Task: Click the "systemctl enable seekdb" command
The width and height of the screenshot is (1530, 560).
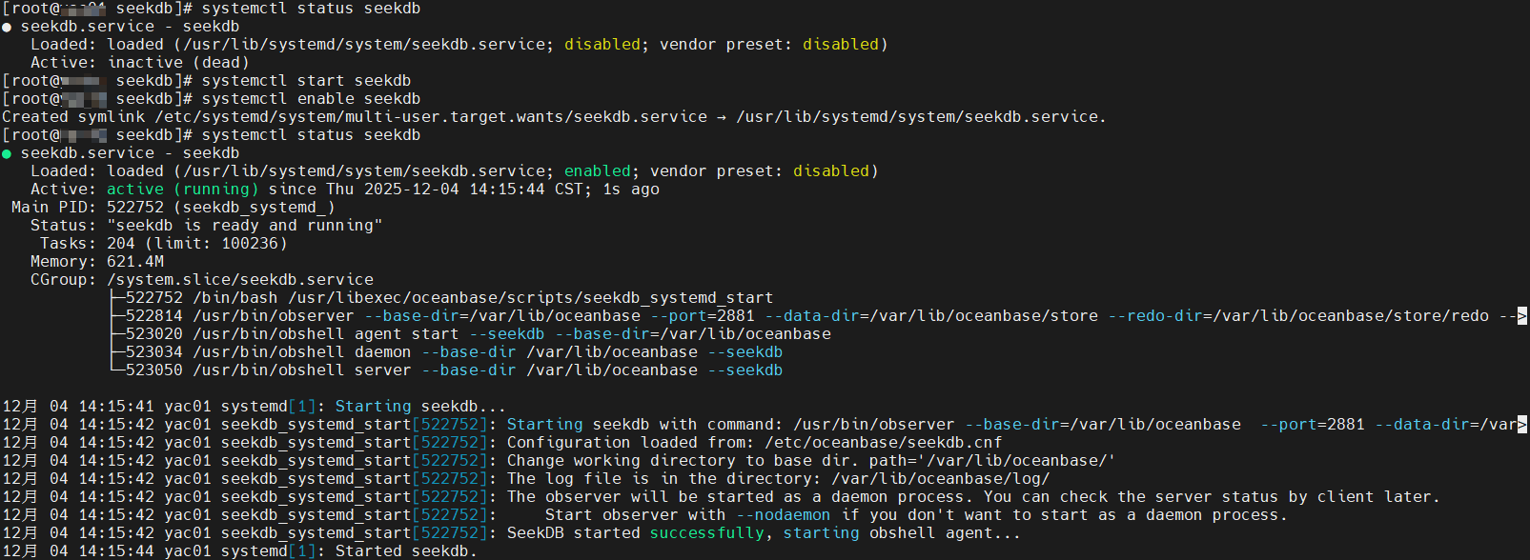Action: (311, 99)
